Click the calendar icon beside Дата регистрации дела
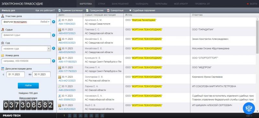Image resolution: width=259 pixels, height=118 pixels. pos(3,69)
